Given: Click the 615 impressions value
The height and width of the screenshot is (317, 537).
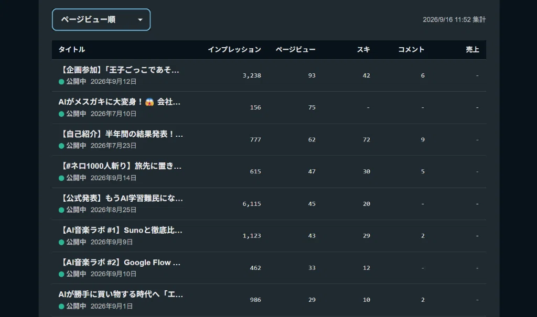Looking at the screenshot, I should pyautogui.click(x=255, y=171).
